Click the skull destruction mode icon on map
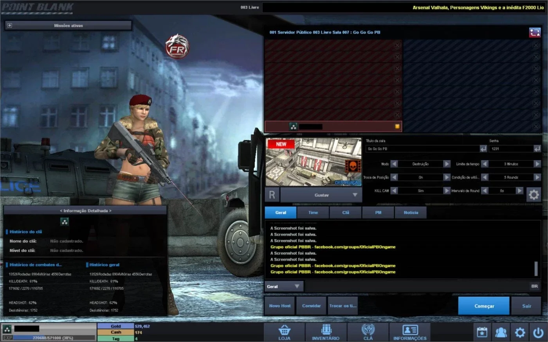548x342 pixels. 353,166
